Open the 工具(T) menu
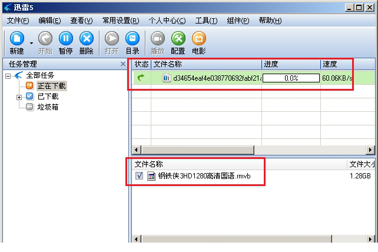Viewport: 378px width, 252px height. [206, 21]
